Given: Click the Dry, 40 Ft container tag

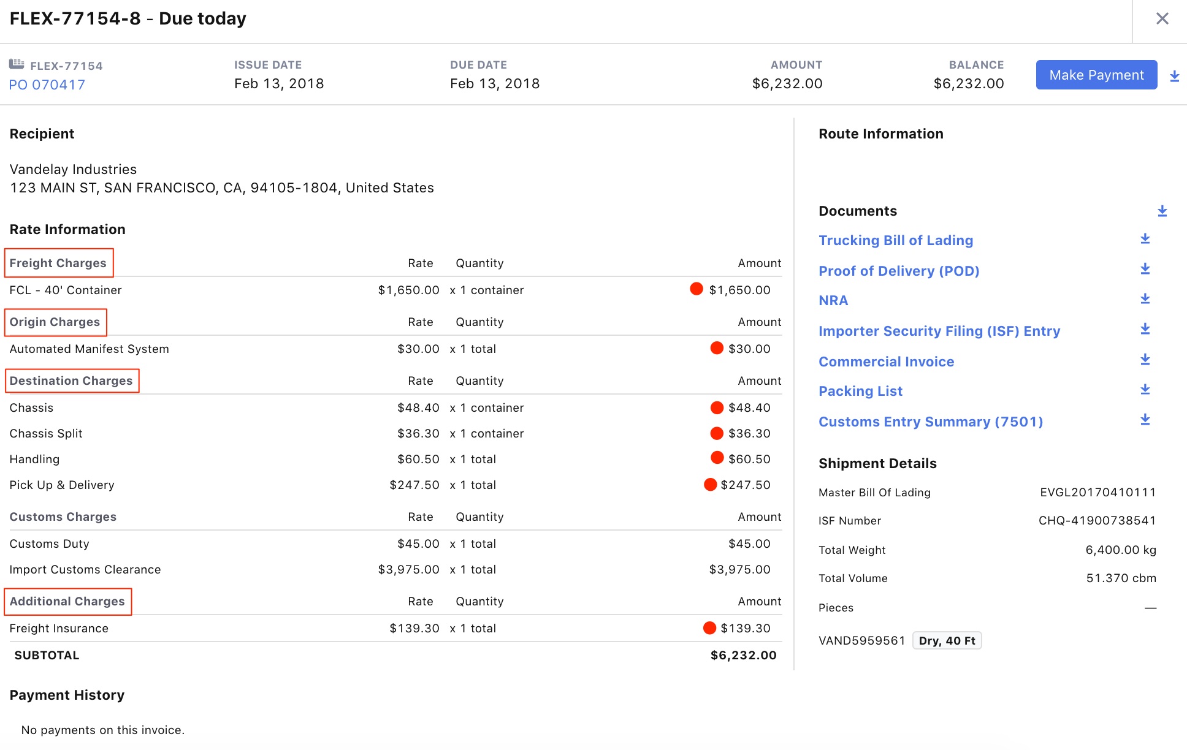Looking at the screenshot, I should (x=947, y=640).
